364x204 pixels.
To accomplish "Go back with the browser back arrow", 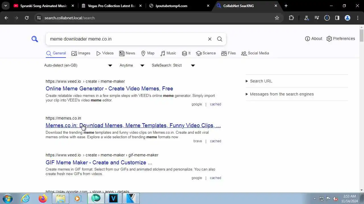I will point(6,18).
